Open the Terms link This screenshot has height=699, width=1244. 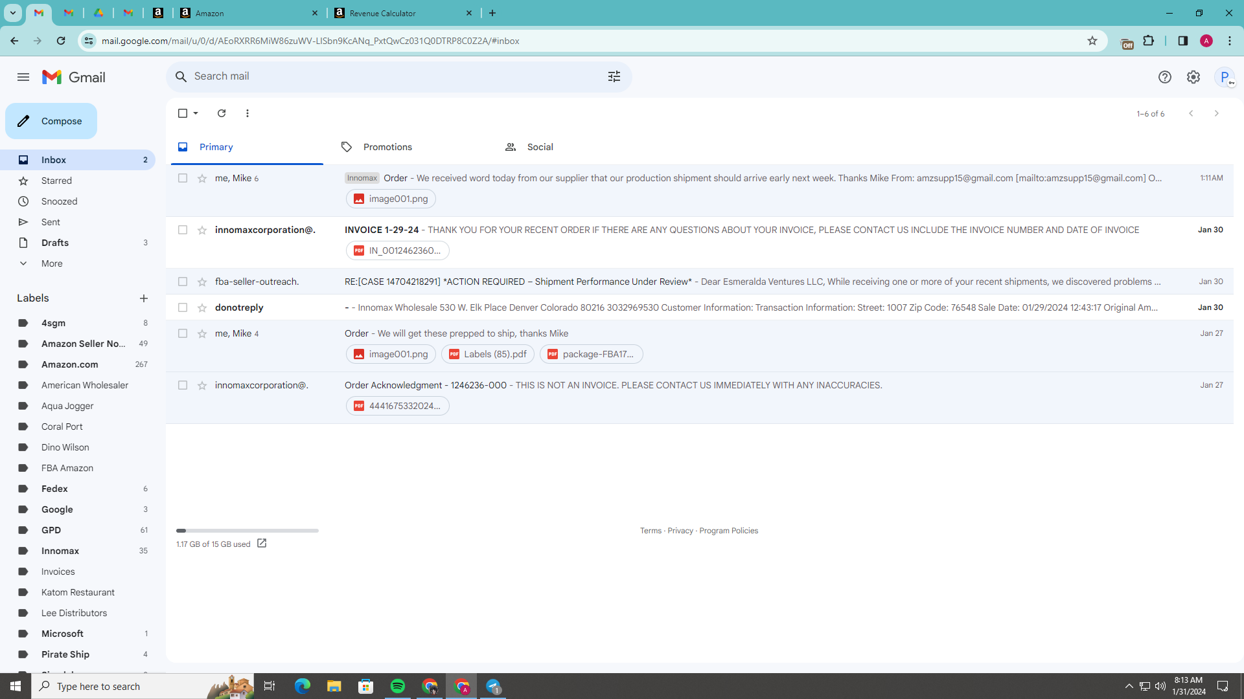651,531
